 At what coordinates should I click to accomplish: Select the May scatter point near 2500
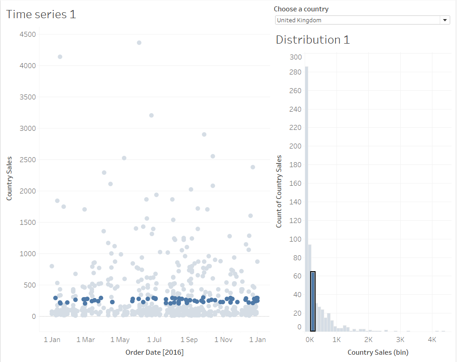(124, 158)
